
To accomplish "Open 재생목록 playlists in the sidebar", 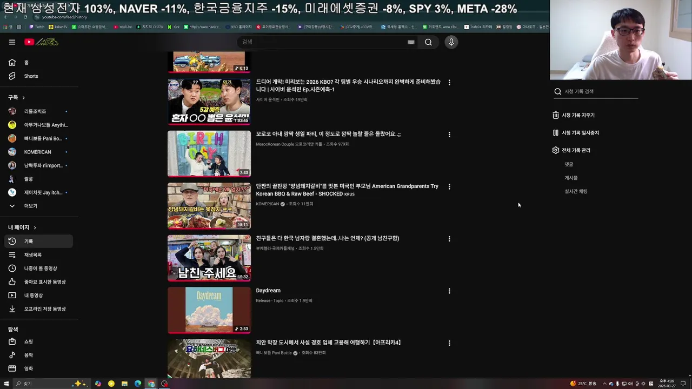I will coord(38,255).
